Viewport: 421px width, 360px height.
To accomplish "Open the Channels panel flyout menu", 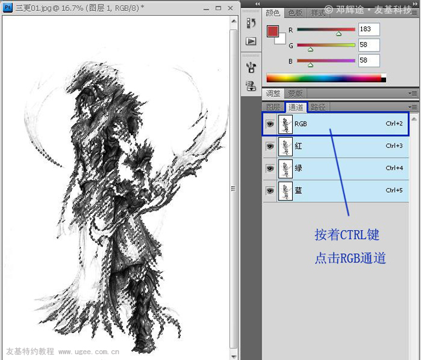I will point(413,107).
